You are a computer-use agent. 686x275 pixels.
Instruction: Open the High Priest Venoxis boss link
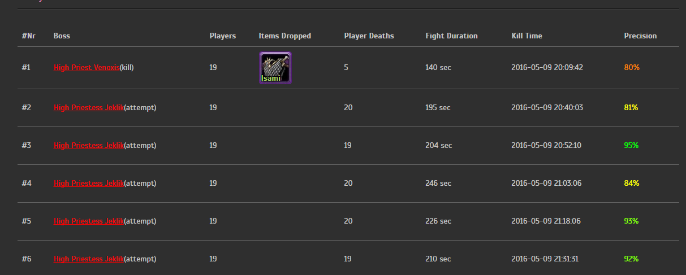[87, 67]
